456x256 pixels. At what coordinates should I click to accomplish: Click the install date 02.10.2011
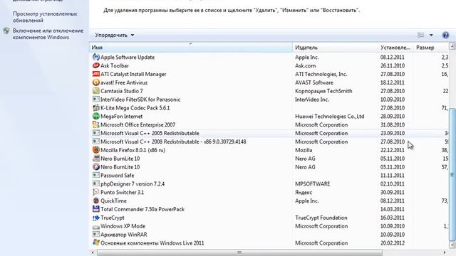point(393,183)
